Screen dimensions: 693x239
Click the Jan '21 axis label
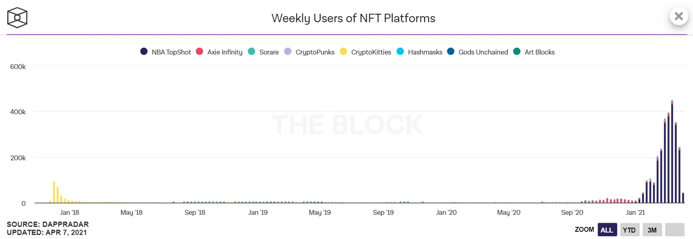click(x=635, y=212)
